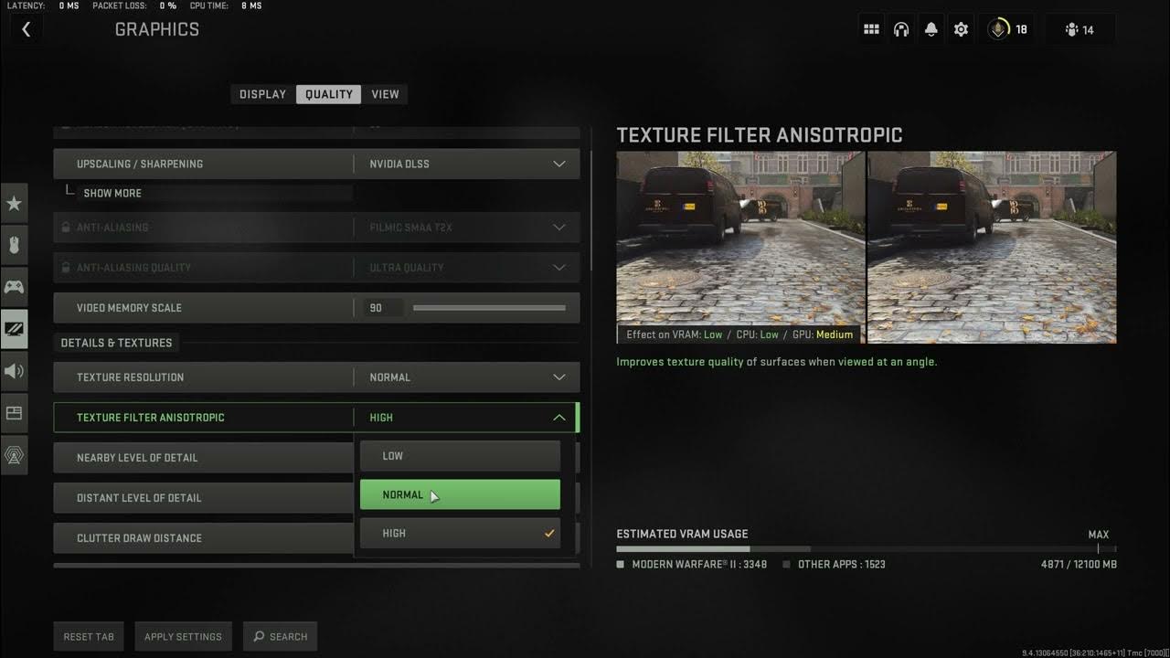Screen dimensions: 1170x658
Task: Switch to the View tab
Action: point(385,94)
